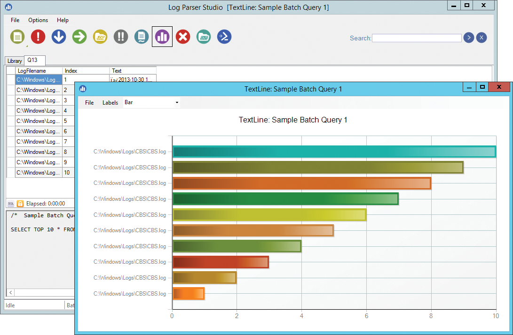The image size is (513, 335).
Task: Click inside the Search input field
Action: 416,38
